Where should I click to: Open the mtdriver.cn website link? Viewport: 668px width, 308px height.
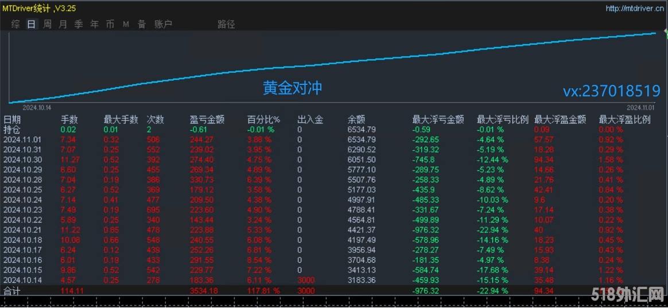[x=634, y=9]
